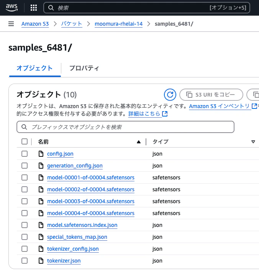
Task: Open the Amazon S3 インベントリ link
Action: coord(219,106)
